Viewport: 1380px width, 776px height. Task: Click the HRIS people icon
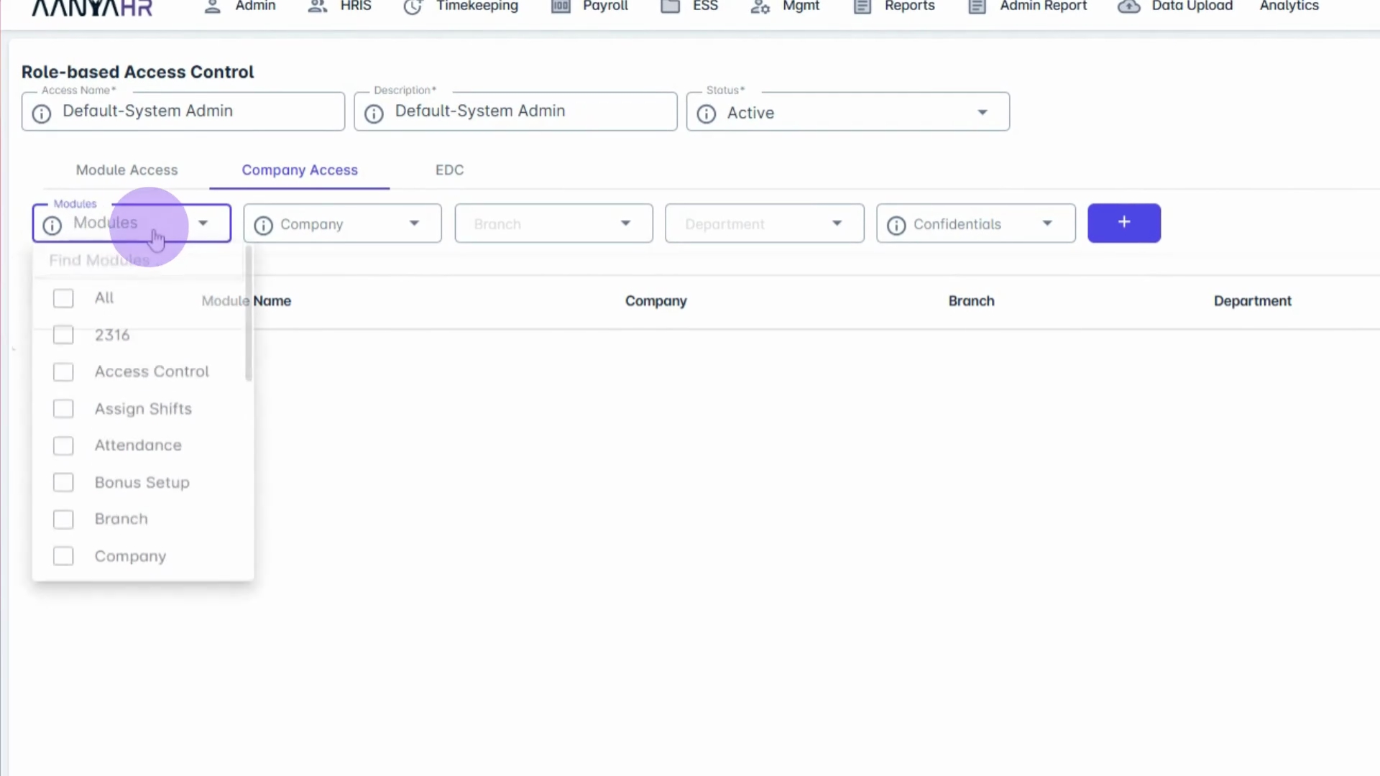[317, 6]
